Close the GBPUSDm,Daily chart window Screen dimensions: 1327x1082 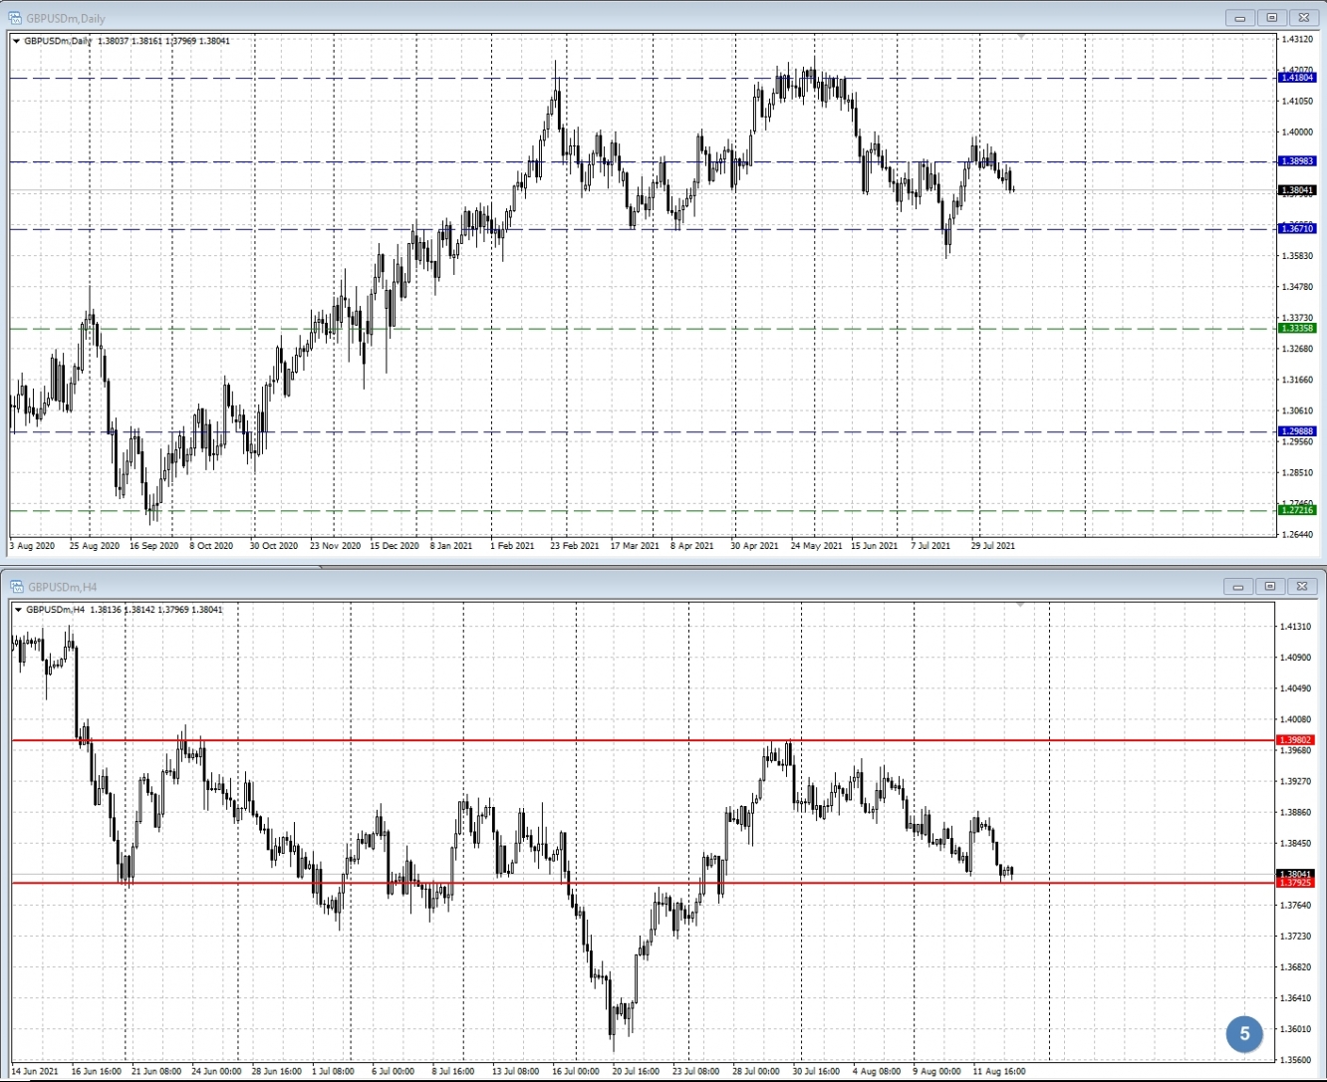coord(1303,18)
